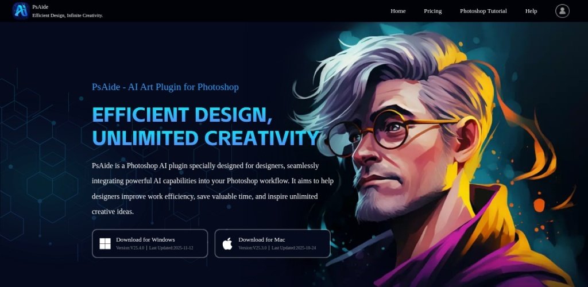Click the PsAide brand name text

click(40, 7)
